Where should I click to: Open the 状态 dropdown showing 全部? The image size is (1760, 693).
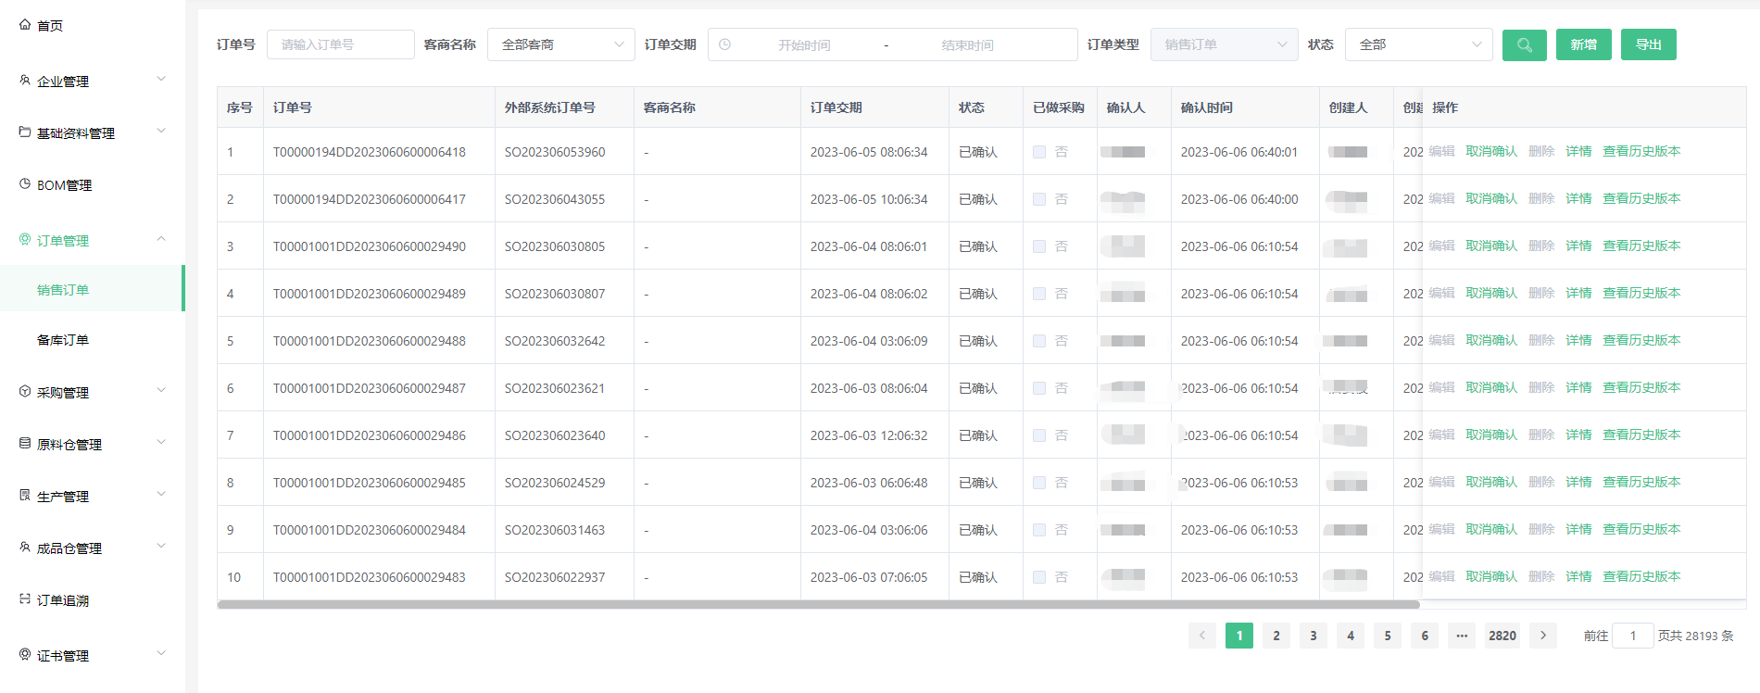click(x=1418, y=44)
